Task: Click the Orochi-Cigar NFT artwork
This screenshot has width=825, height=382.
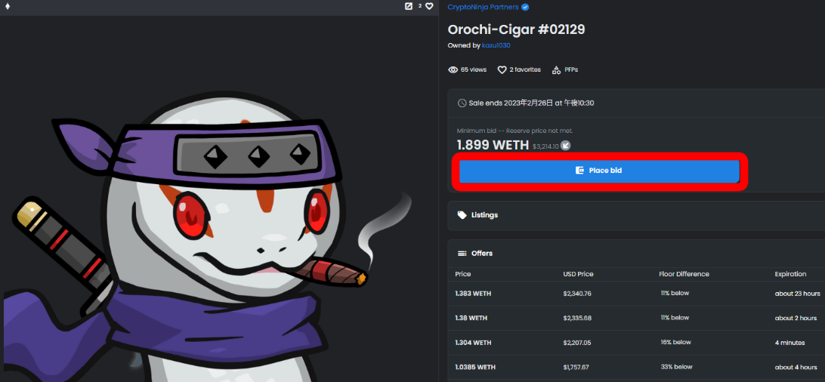Action: click(219, 199)
